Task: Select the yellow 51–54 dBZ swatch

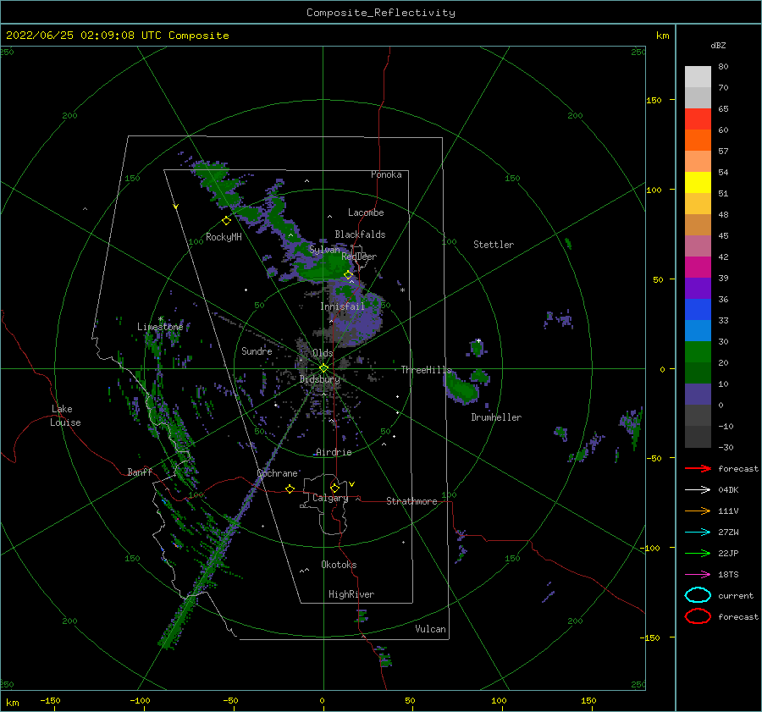Action: [x=698, y=183]
